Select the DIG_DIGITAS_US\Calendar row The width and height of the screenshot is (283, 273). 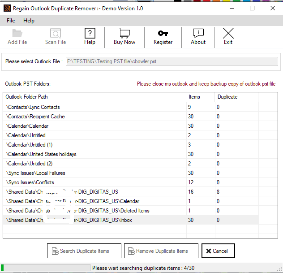coord(131,201)
